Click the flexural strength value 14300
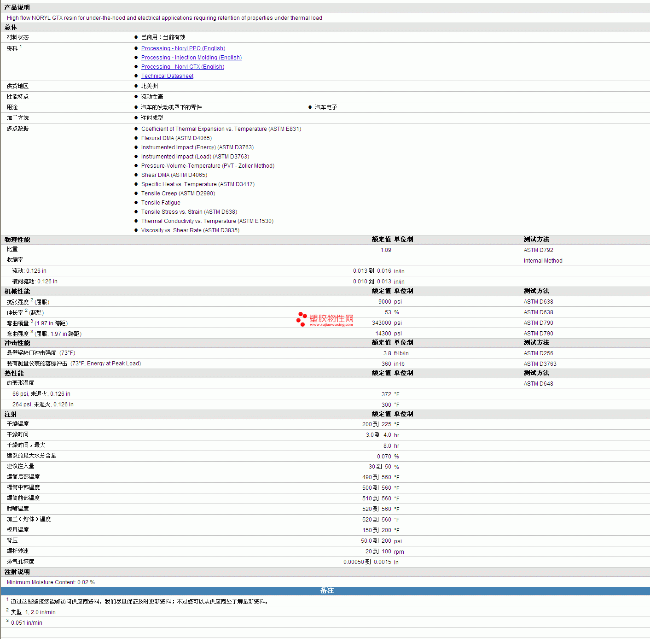The image size is (650, 639). [383, 334]
